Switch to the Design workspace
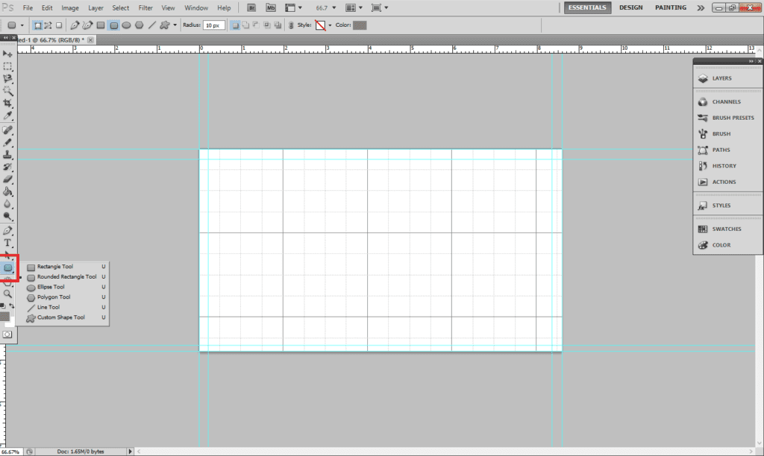Image resolution: width=764 pixels, height=456 pixels. [630, 7]
